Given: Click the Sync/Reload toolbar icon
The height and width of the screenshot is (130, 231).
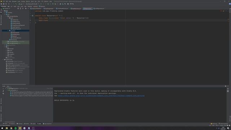Looking at the screenshot, I should 6,4.
